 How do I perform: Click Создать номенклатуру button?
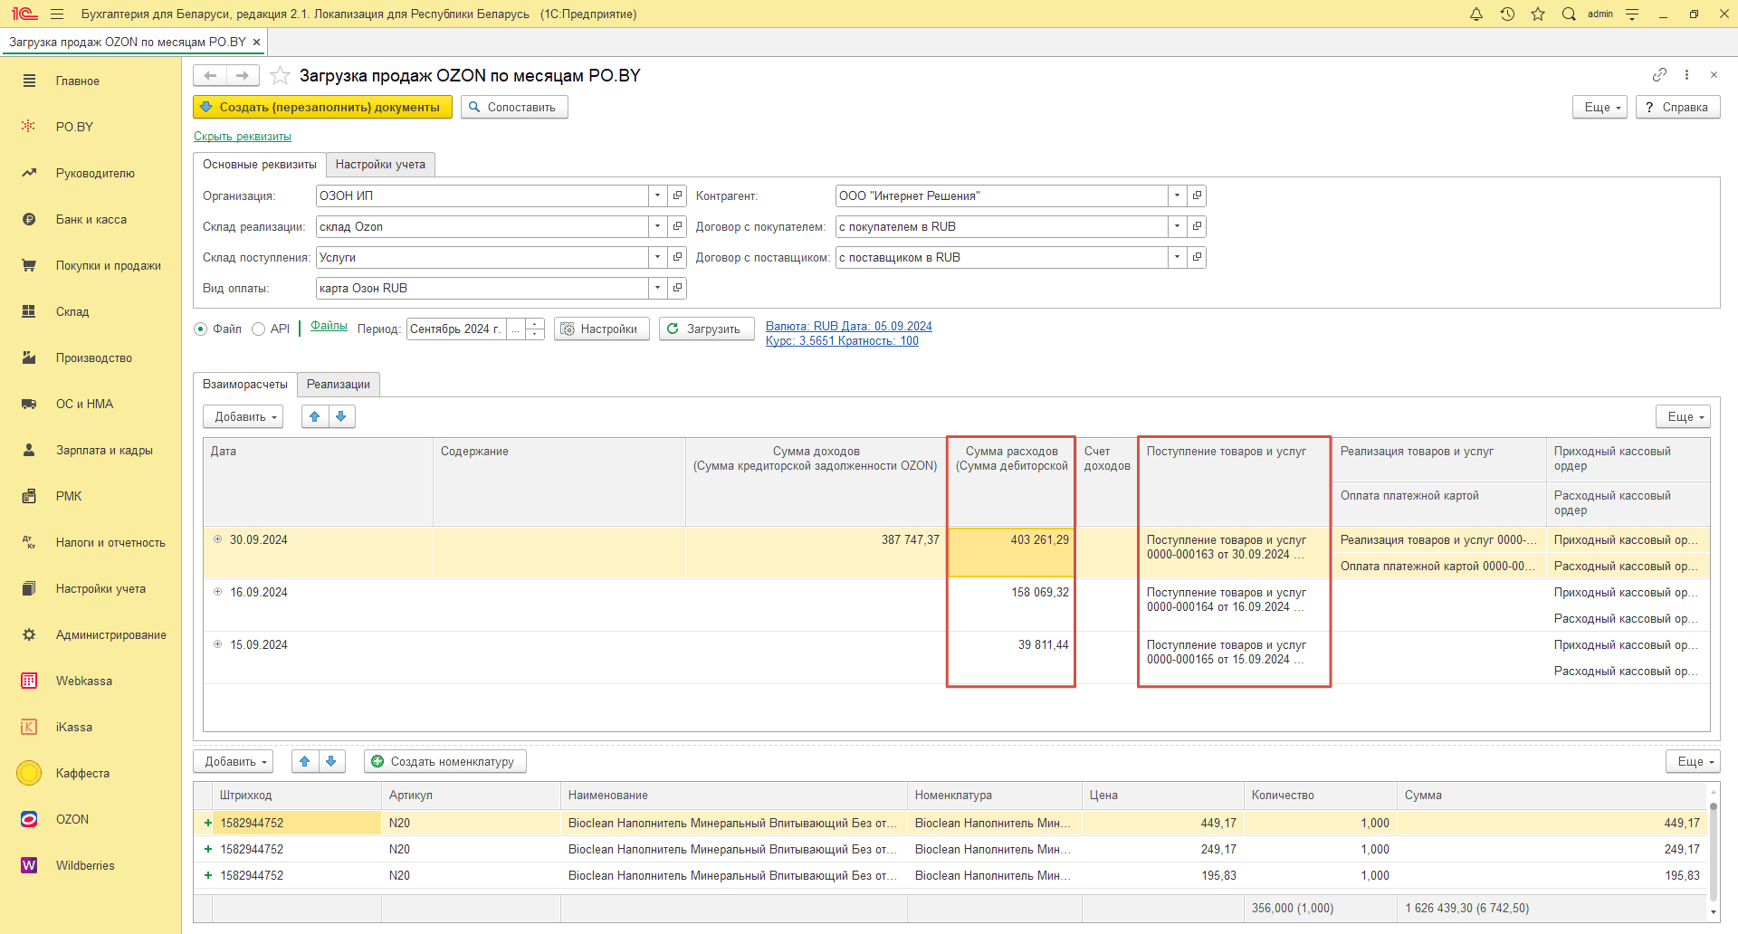(x=445, y=761)
